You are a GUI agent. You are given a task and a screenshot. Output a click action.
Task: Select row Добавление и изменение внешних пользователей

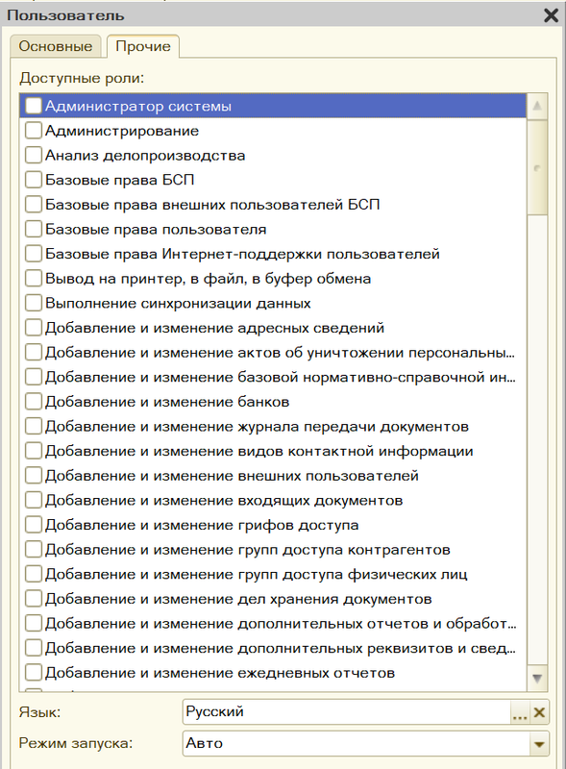click(x=273, y=475)
